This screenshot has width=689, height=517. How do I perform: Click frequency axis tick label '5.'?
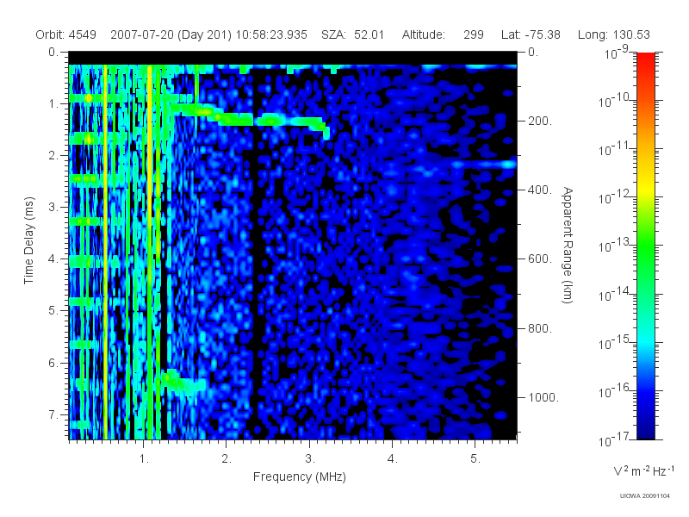pos(475,459)
